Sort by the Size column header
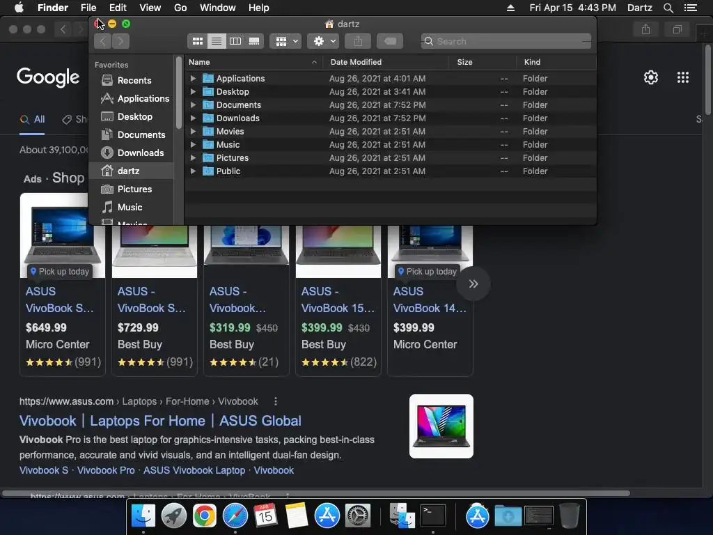Image resolution: width=713 pixels, height=535 pixels. tap(483, 62)
